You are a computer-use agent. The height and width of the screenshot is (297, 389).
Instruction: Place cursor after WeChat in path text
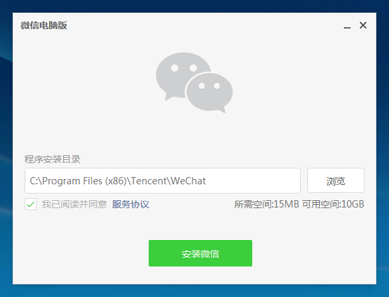tap(206, 181)
